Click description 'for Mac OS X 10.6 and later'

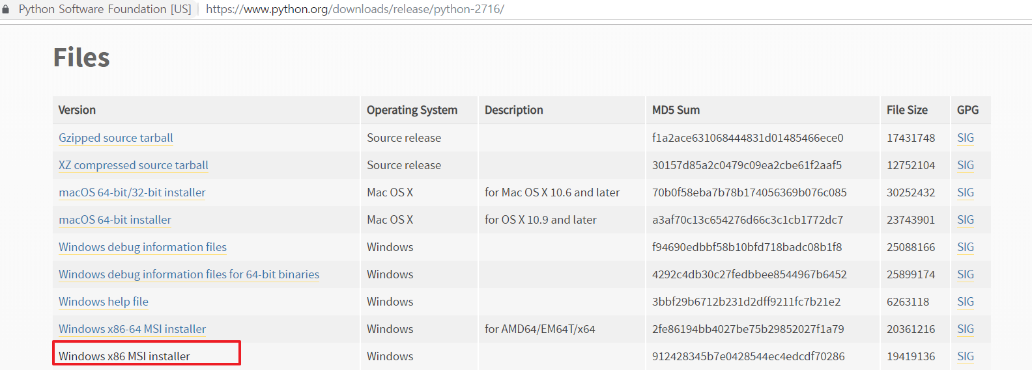point(552,192)
